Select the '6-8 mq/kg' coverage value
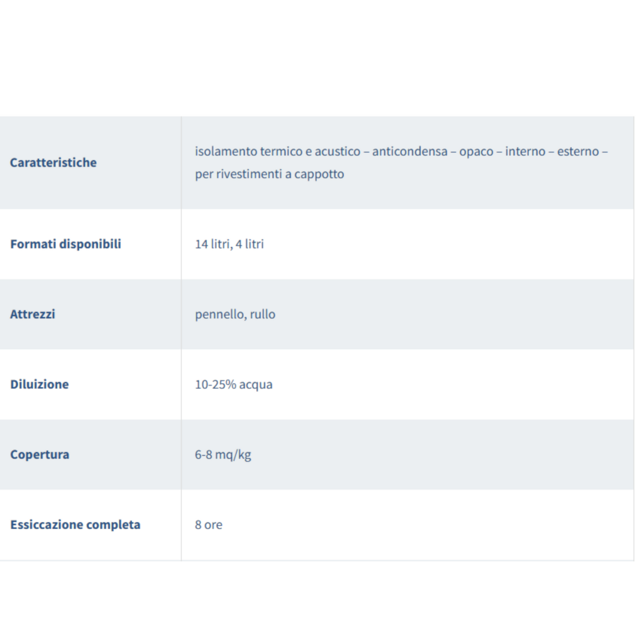 (x=223, y=455)
